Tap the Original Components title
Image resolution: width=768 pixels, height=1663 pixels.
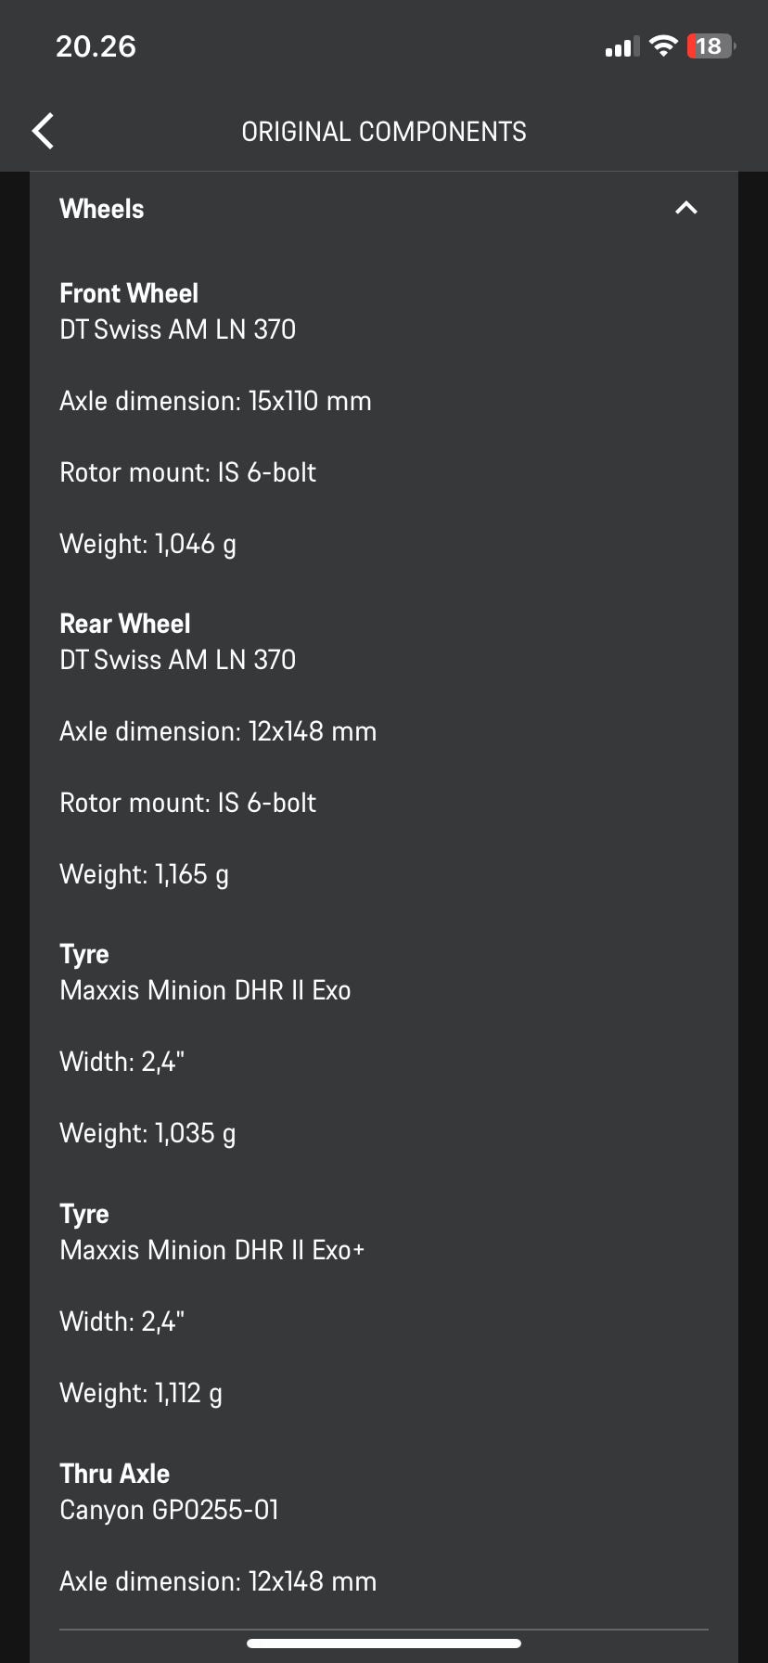click(384, 132)
